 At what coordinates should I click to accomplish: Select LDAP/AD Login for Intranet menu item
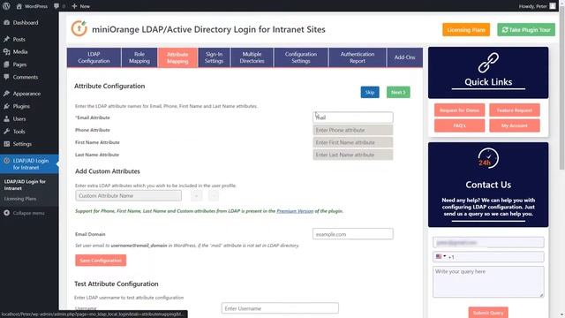point(29,164)
